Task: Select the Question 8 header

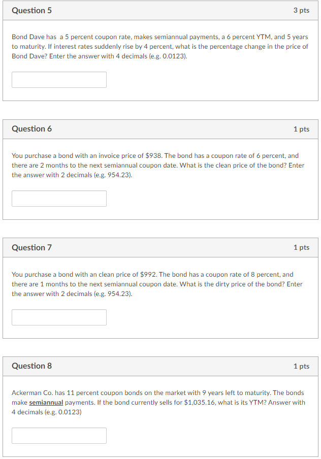Action: click(x=31, y=366)
